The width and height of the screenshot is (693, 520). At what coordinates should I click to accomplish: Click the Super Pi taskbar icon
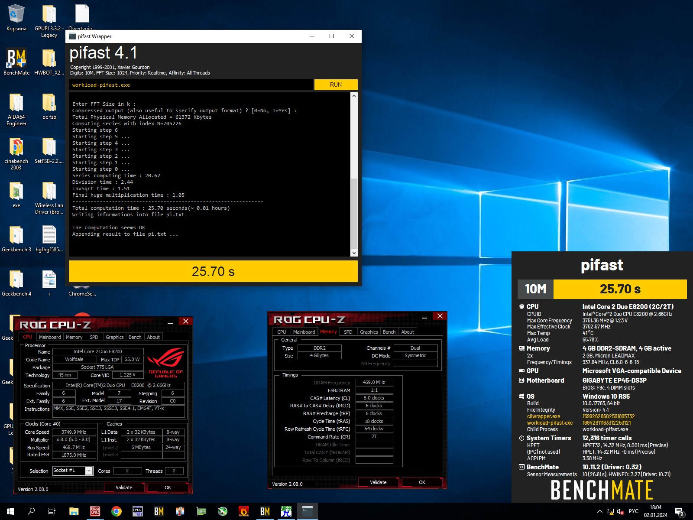point(286,511)
